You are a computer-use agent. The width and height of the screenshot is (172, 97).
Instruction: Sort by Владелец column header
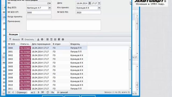click(x=78, y=44)
